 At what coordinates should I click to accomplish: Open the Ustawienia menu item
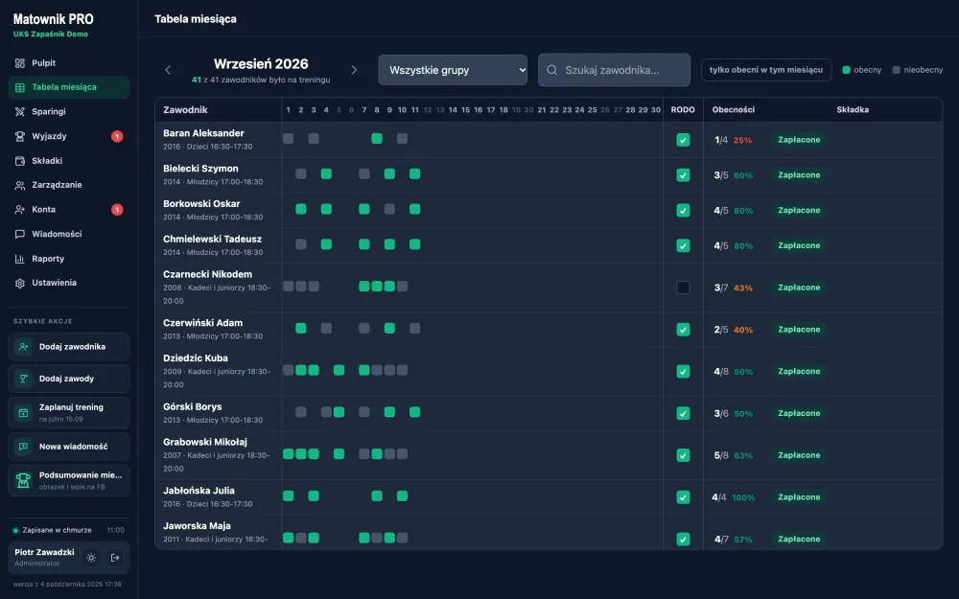[69, 283]
